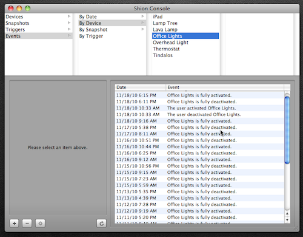The width and height of the screenshot is (303, 237).
Task: Expand the By Date arrow
Action: tap(143, 16)
